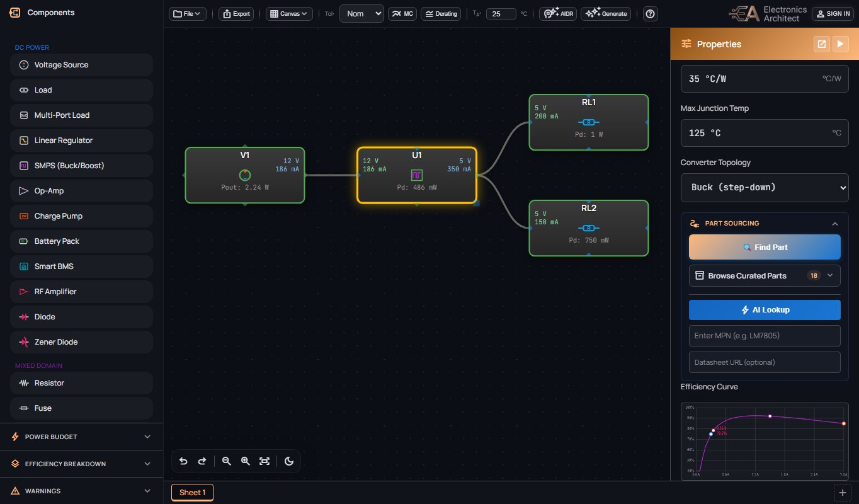Add a Resistor component
This screenshot has height=504, width=859.
pos(81,383)
